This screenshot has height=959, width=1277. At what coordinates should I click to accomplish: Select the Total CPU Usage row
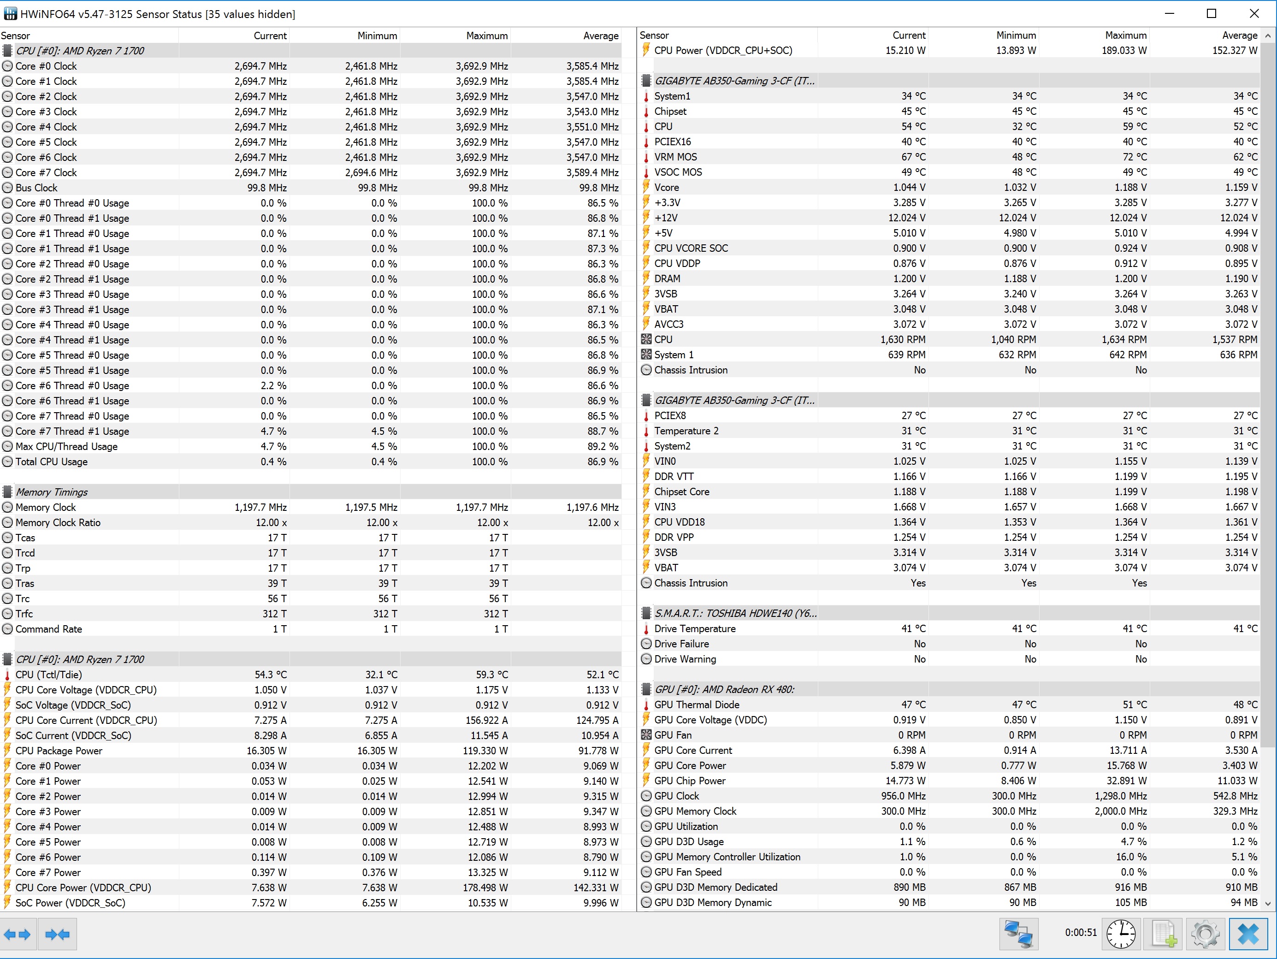pos(51,462)
